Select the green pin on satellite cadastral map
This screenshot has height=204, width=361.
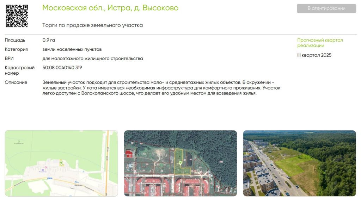click(180, 163)
